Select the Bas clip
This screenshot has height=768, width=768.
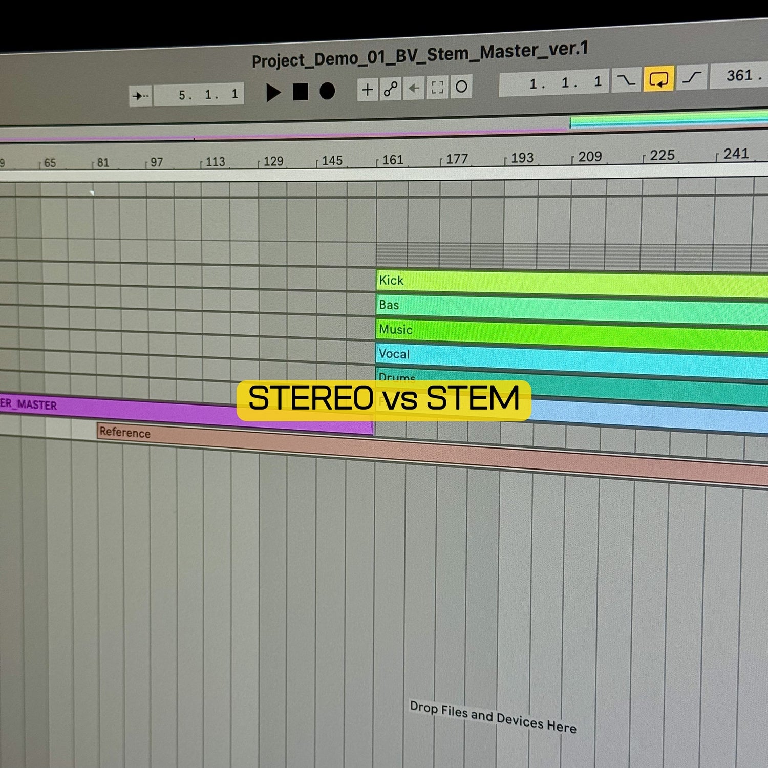tap(572, 309)
